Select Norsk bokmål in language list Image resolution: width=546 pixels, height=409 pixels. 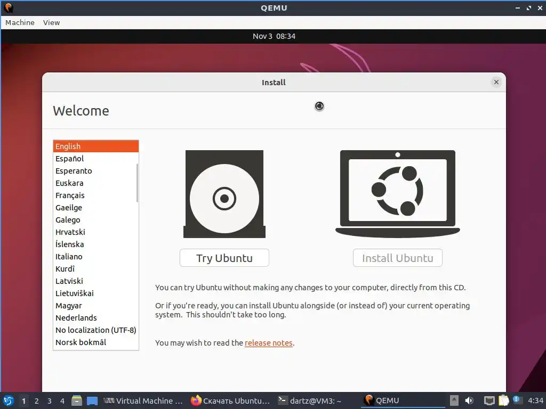(x=96, y=342)
